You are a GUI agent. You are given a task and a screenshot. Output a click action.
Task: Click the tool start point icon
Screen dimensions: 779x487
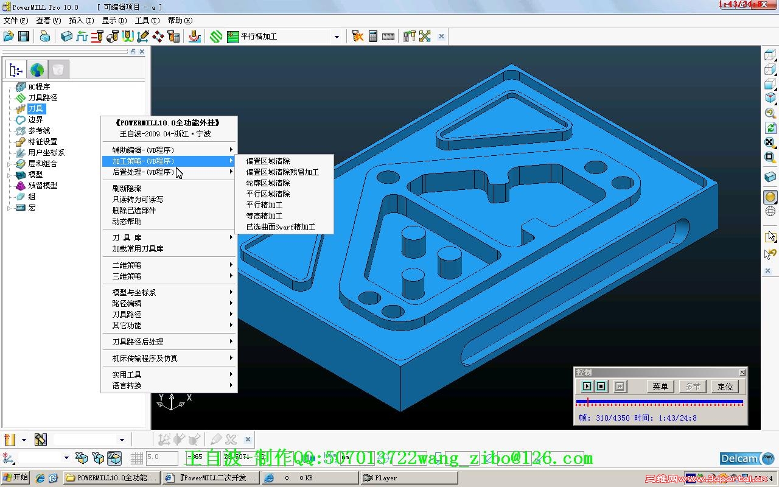tap(113, 37)
